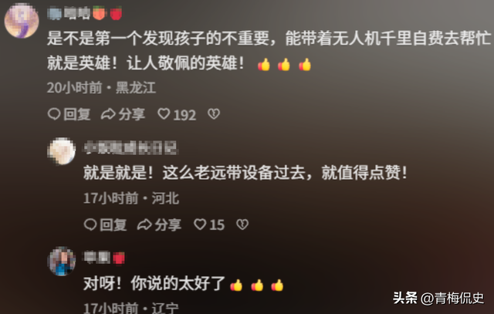The height and width of the screenshot is (314, 494).
Task: Open the 头条 @青梅侃史 watermark
Action: [x=438, y=298]
